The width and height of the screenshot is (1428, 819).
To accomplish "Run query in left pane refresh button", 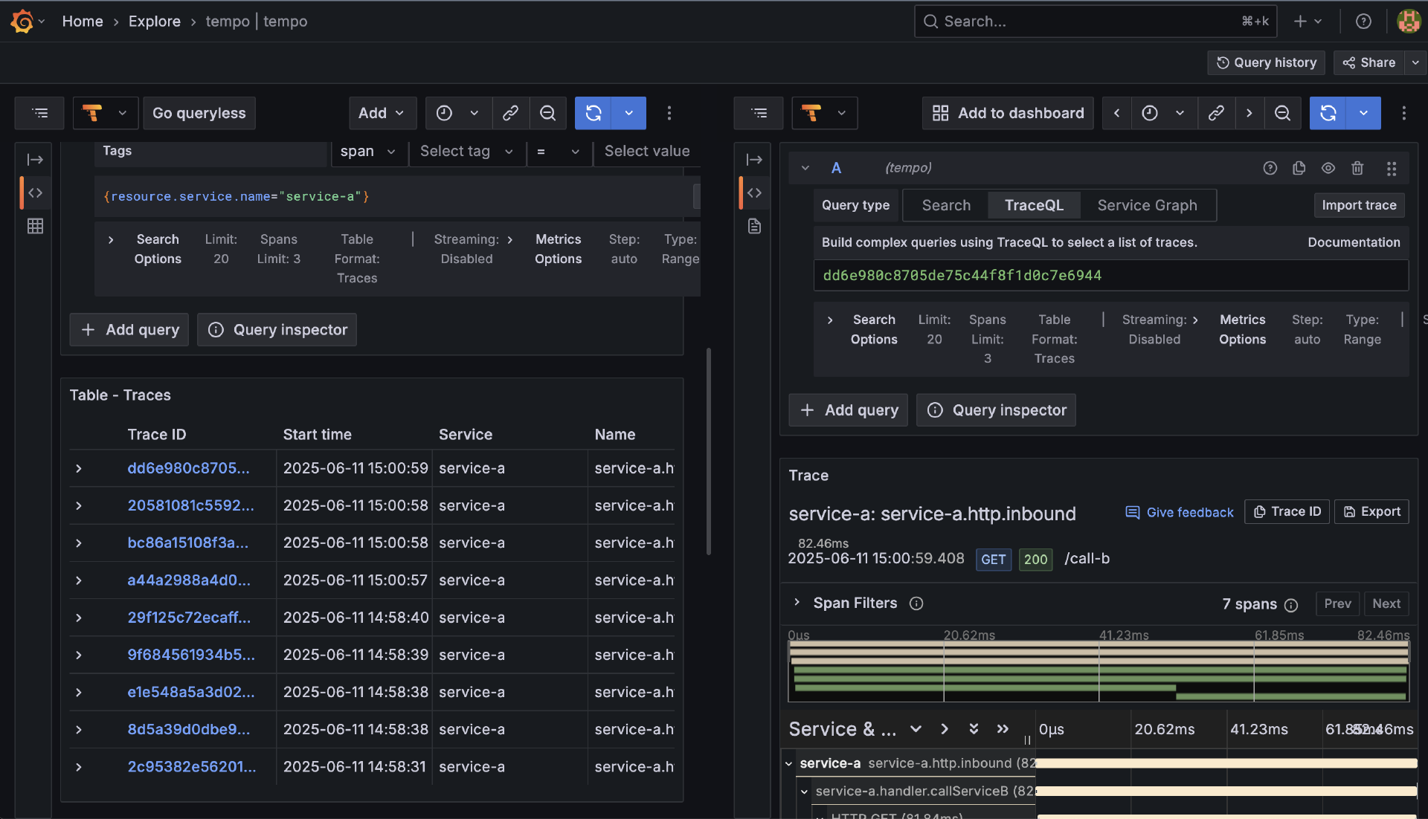I will click(x=593, y=113).
